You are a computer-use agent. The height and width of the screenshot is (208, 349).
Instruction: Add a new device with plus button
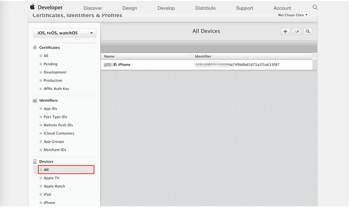(x=285, y=31)
